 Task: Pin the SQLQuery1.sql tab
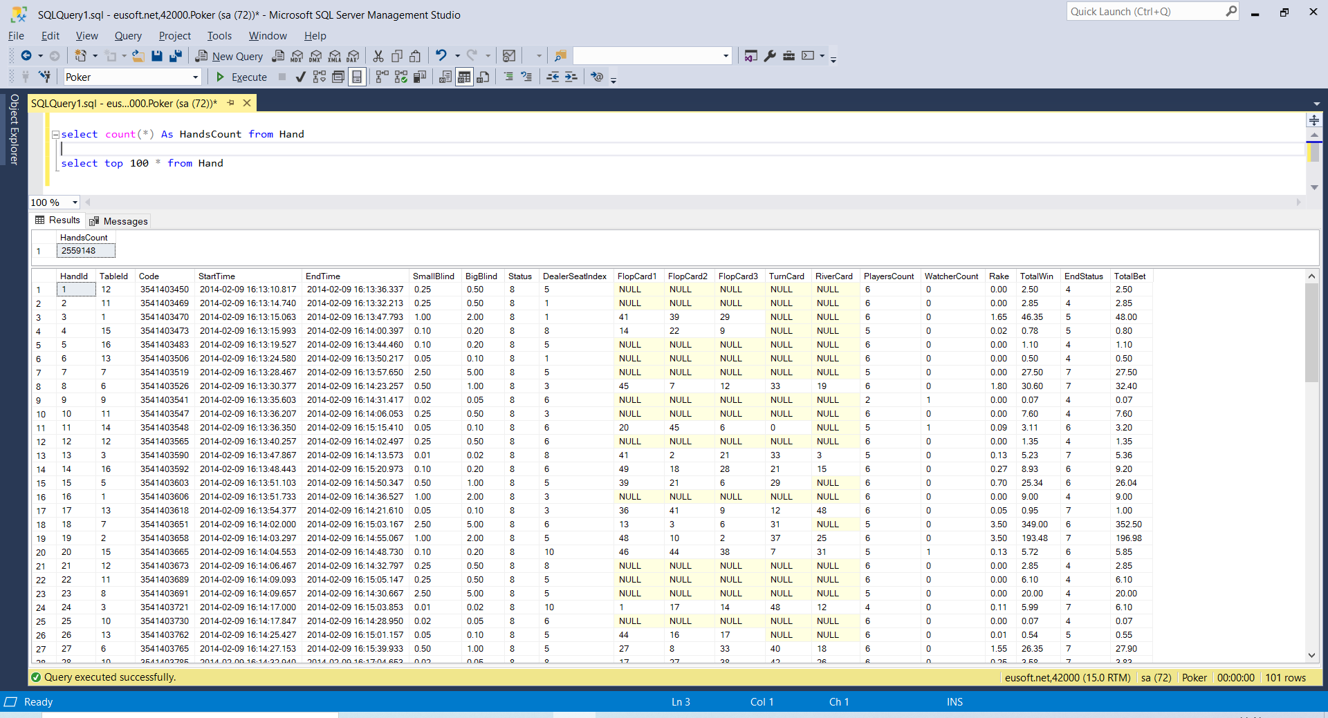point(231,103)
